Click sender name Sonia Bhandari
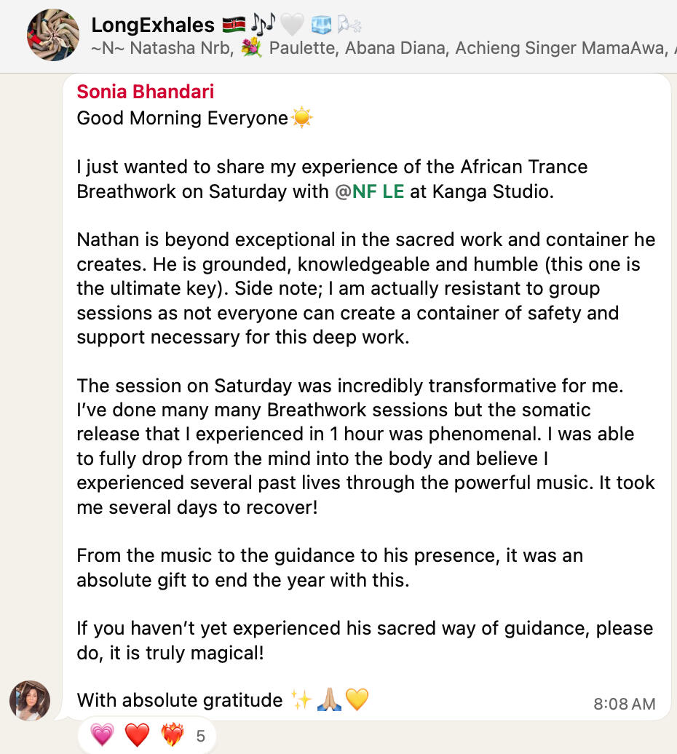 point(146,92)
